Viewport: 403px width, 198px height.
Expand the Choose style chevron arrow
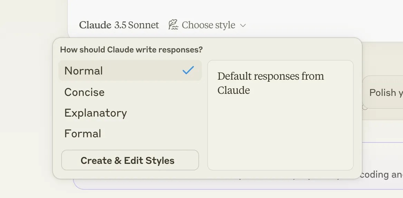(x=243, y=25)
